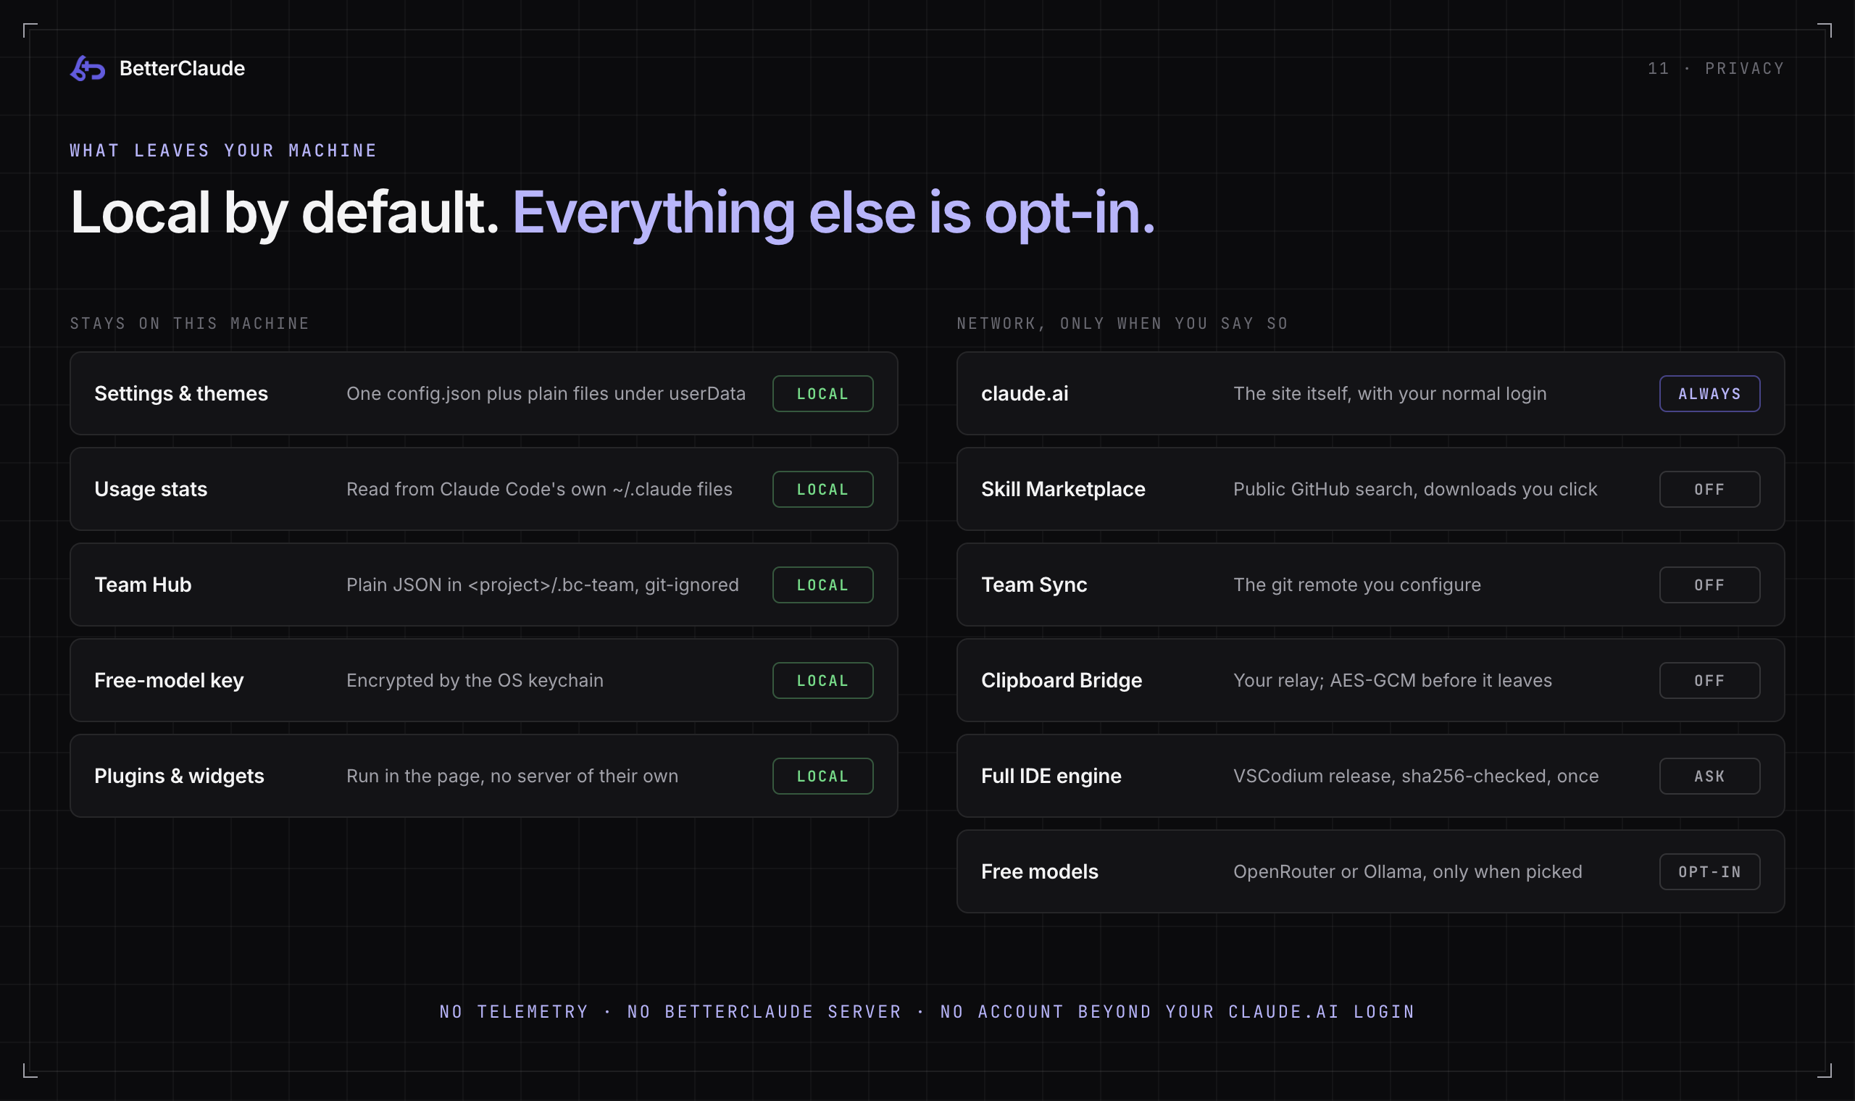Click 'The git remote you configure' description

point(1357,585)
